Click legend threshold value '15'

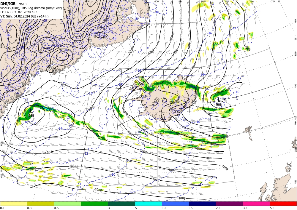click(x=191, y=208)
